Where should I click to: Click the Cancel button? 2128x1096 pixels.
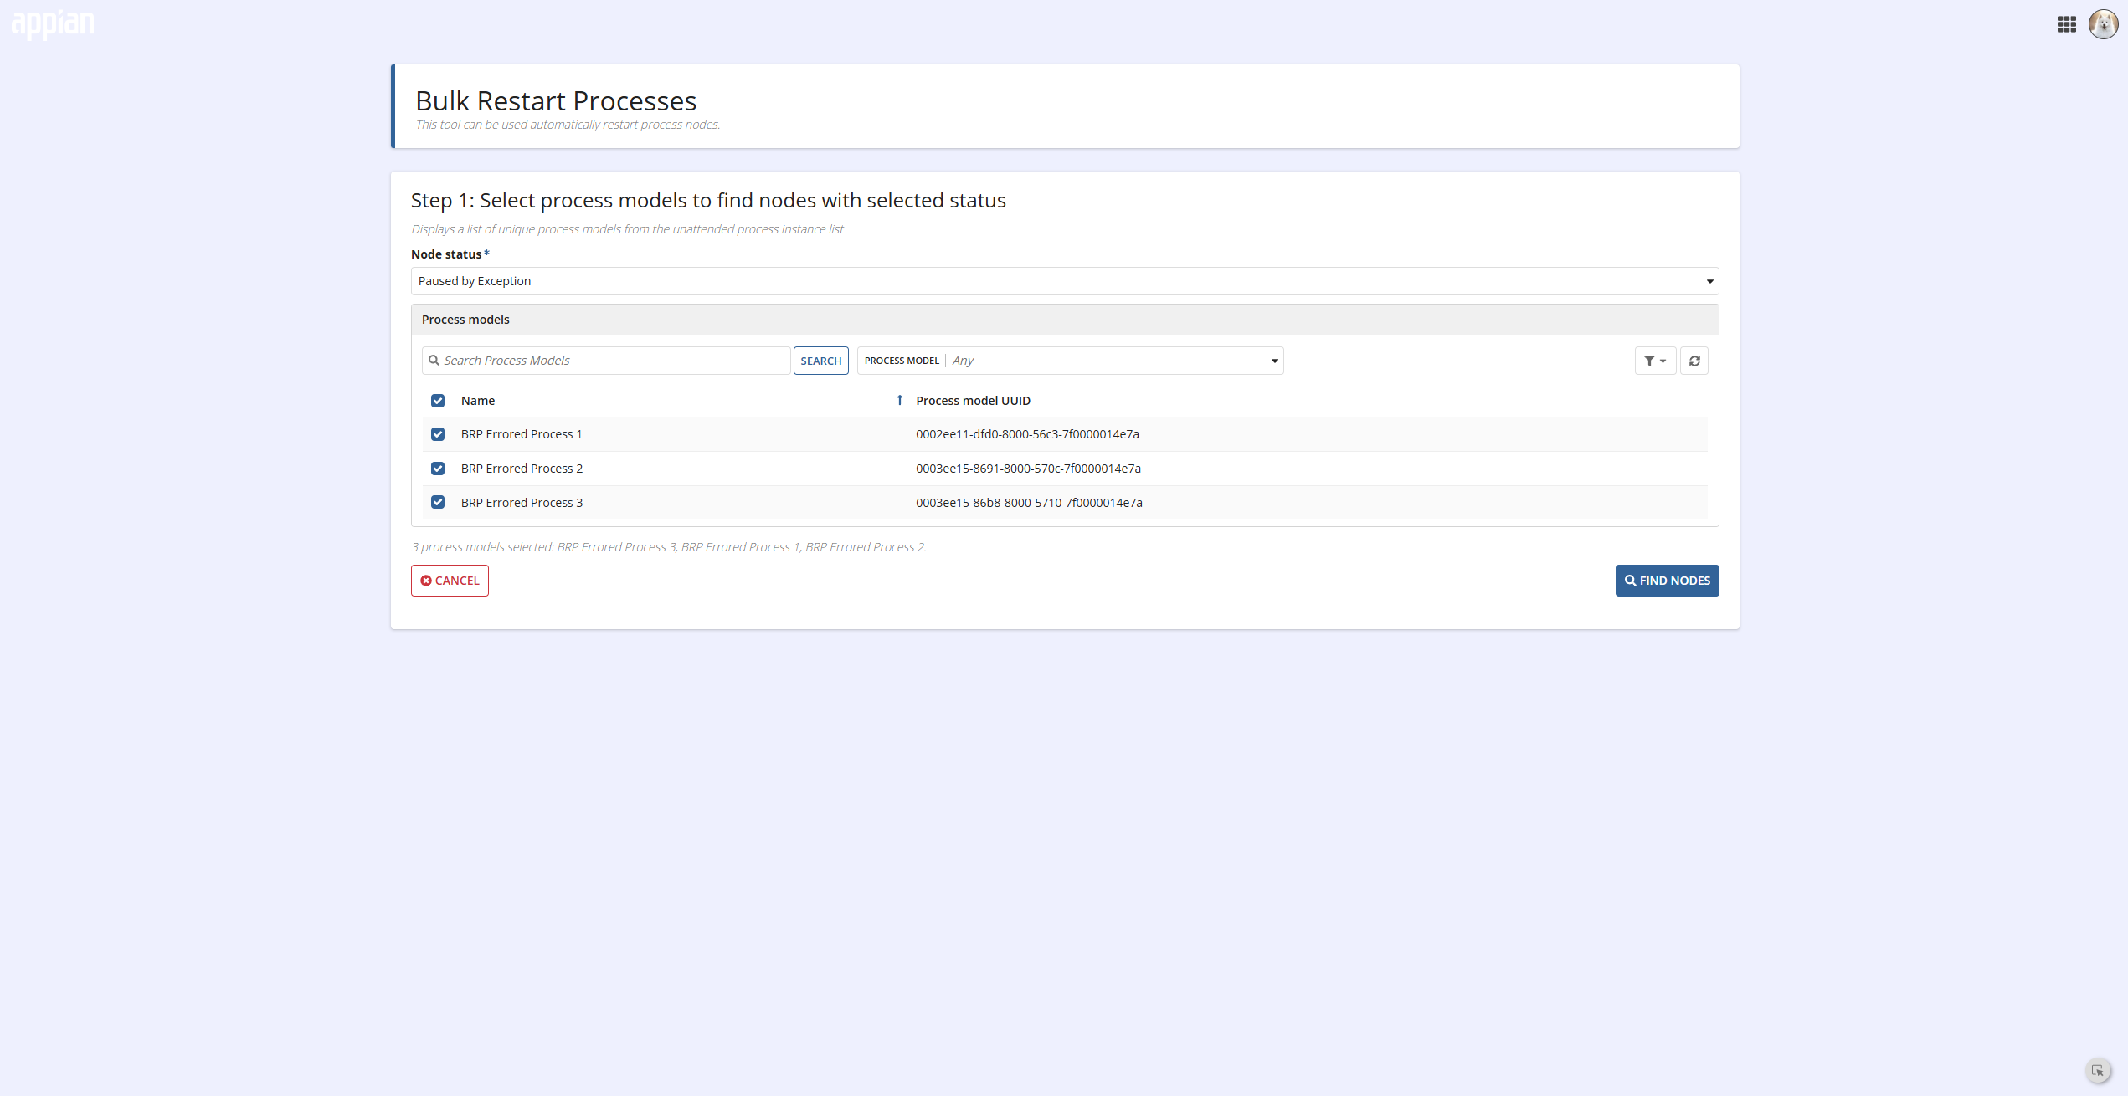pos(450,581)
